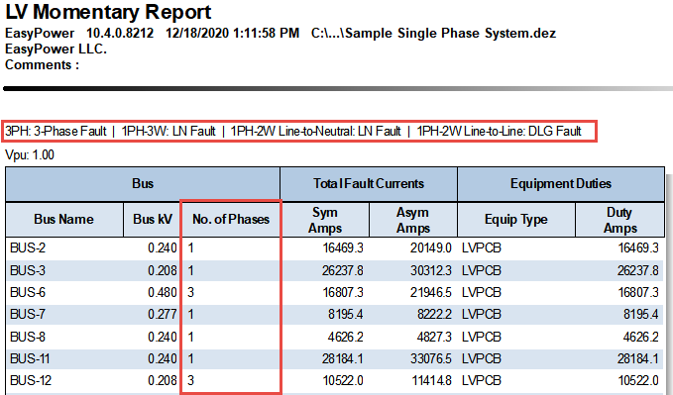Viewport: 673px width, 395px height.
Task: Select asym amps value 21946.5
Action: (x=430, y=292)
